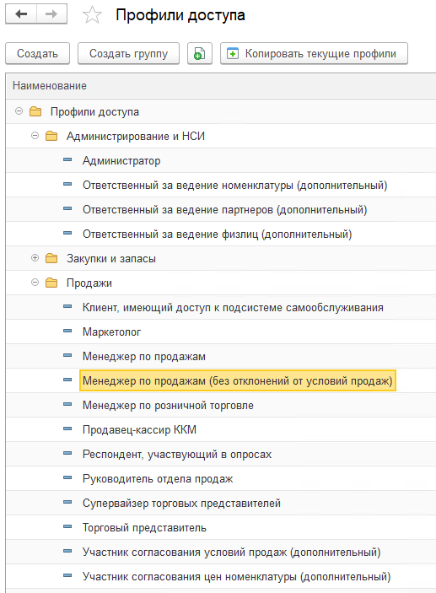
Task: Select the Торговый представитель profile
Action: [221, 527]
